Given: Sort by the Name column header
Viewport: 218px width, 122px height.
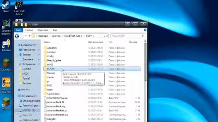Looking at the screenshot, I should tap(47, 42).
